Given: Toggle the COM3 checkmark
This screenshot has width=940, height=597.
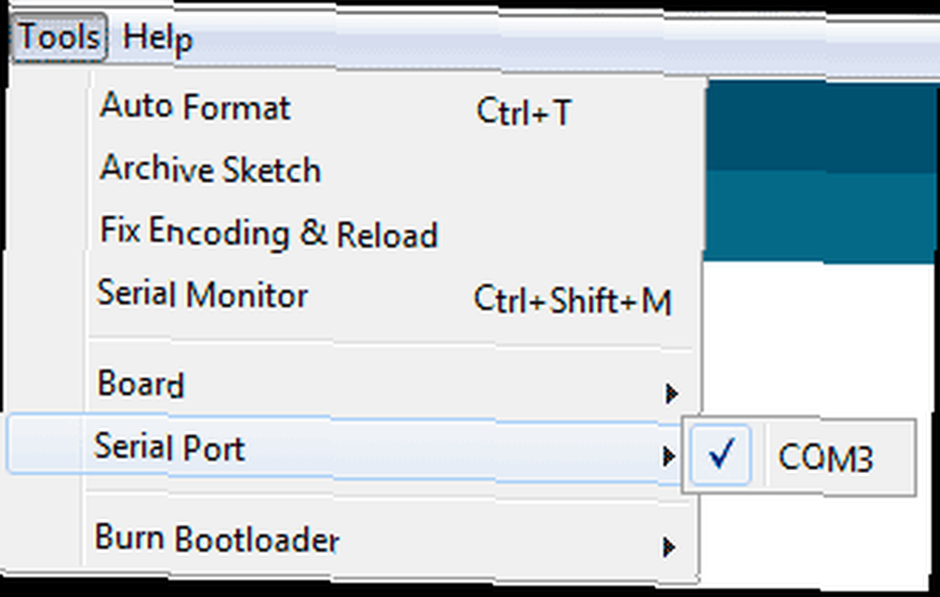Looking at the screenshot, I should point(722,454).
